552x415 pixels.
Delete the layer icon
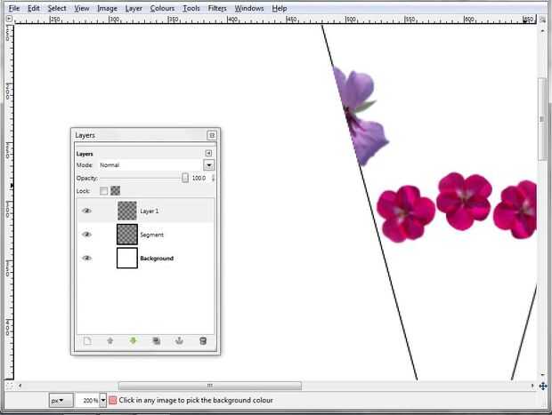tap(203, 341)
